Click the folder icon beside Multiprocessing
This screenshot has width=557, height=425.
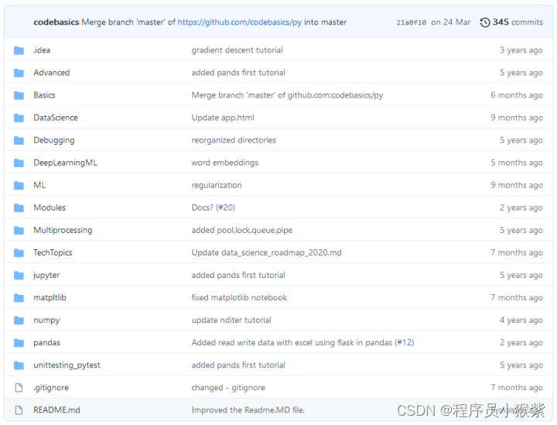(19, 230)
